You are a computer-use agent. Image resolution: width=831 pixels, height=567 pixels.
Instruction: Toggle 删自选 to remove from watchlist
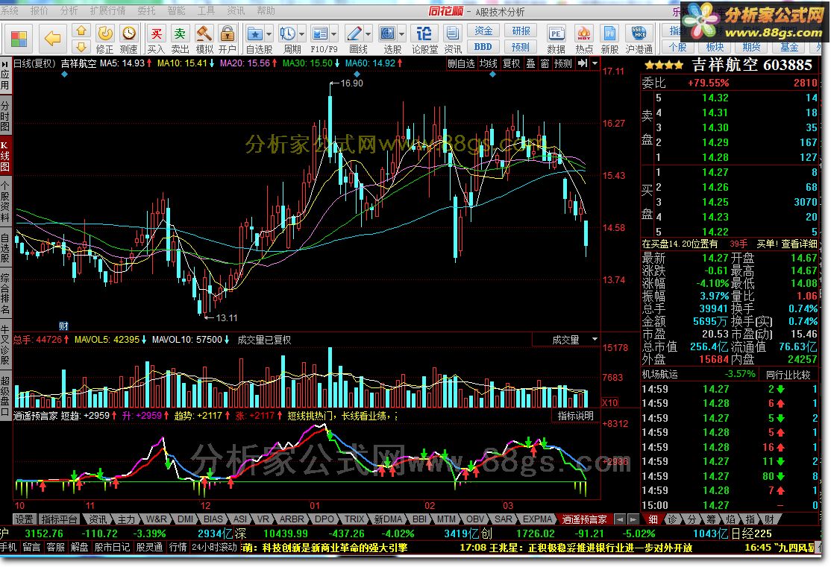tap(461, 63)
